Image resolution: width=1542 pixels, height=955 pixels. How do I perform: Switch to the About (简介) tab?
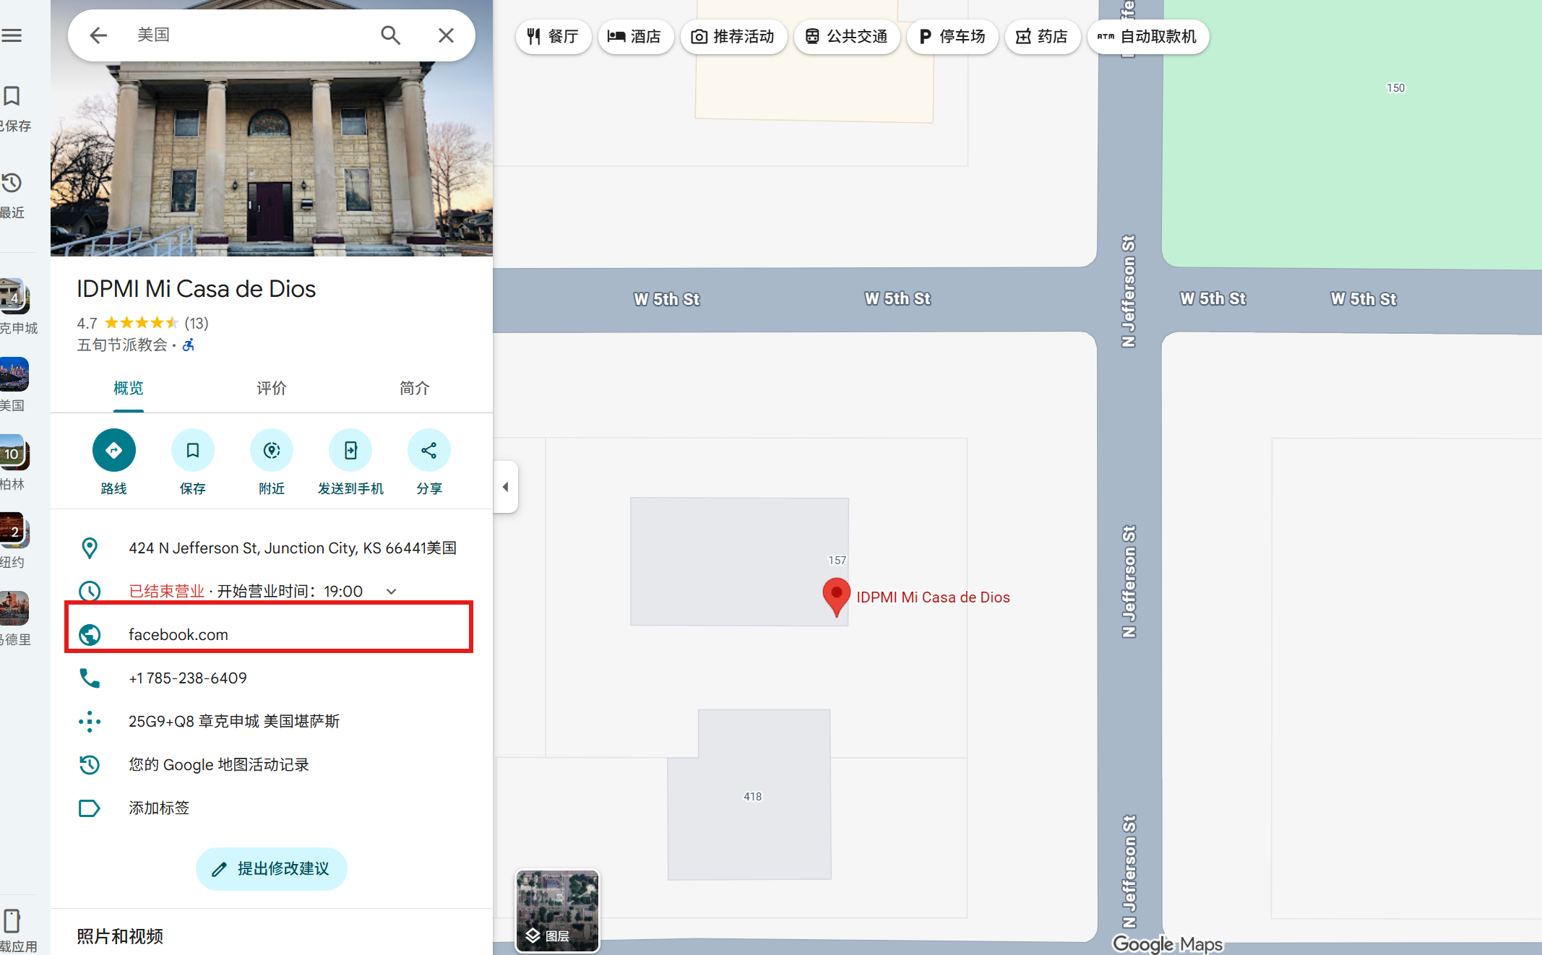pos(414,389)
